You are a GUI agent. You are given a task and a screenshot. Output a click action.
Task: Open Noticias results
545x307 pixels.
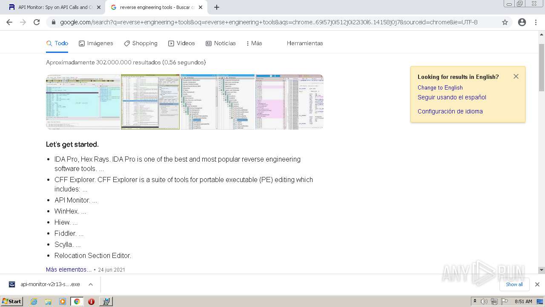tap(221, 43)
